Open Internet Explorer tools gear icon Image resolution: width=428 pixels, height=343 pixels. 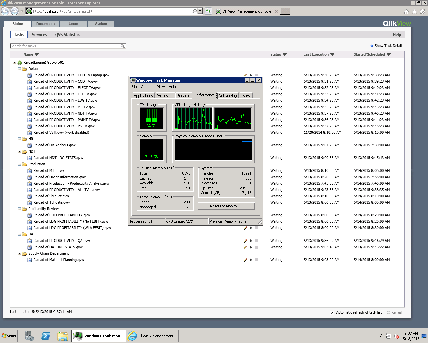coord(423,12)
